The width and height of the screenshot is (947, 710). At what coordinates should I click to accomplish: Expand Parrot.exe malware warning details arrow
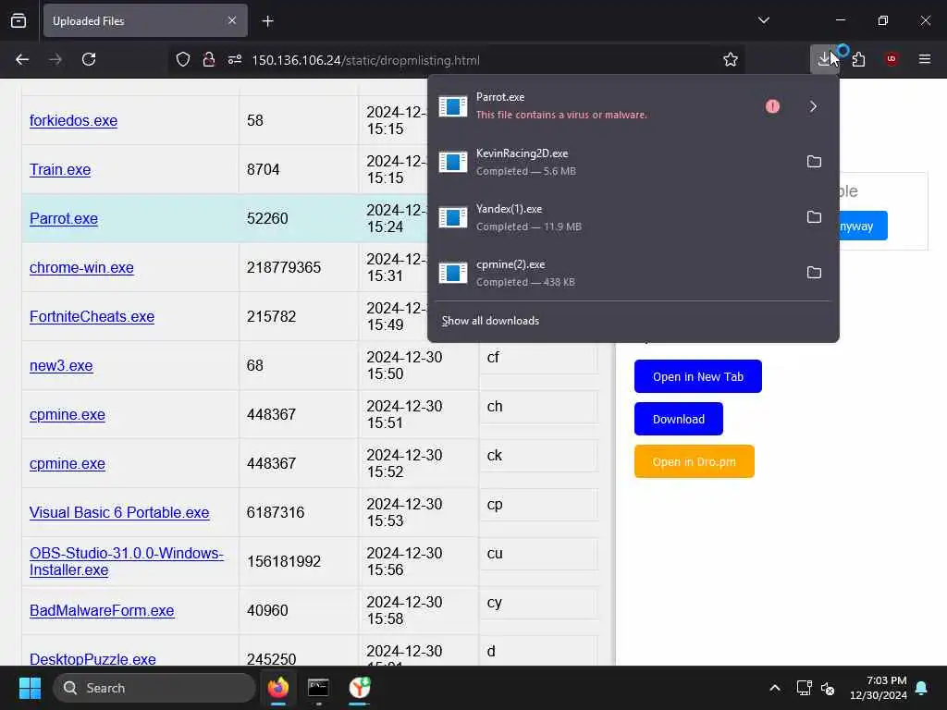pyautogui.click(x=813, y=106)
